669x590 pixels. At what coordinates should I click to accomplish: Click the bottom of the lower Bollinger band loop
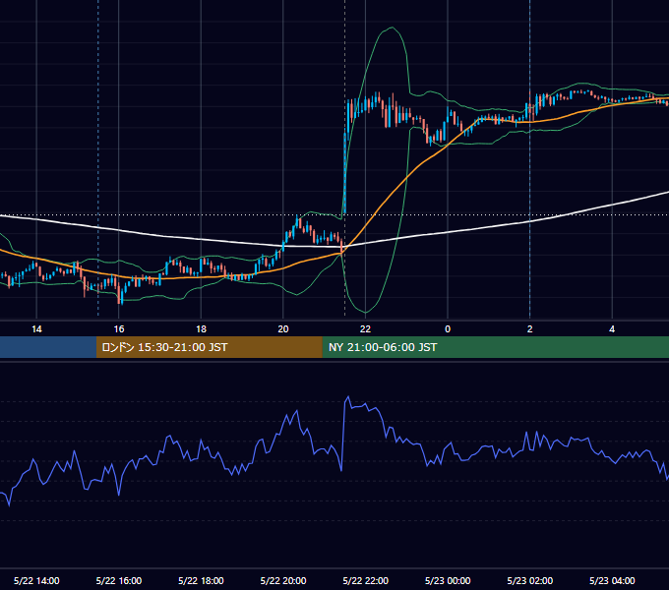365,313
